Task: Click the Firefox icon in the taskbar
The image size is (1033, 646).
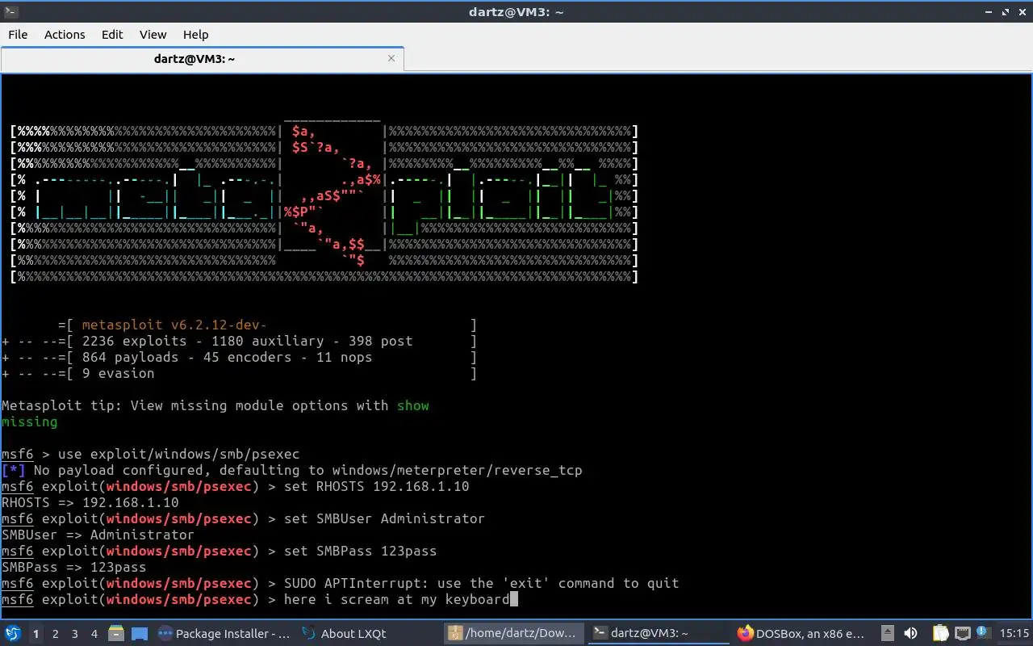Action: [x=745, y=634]
